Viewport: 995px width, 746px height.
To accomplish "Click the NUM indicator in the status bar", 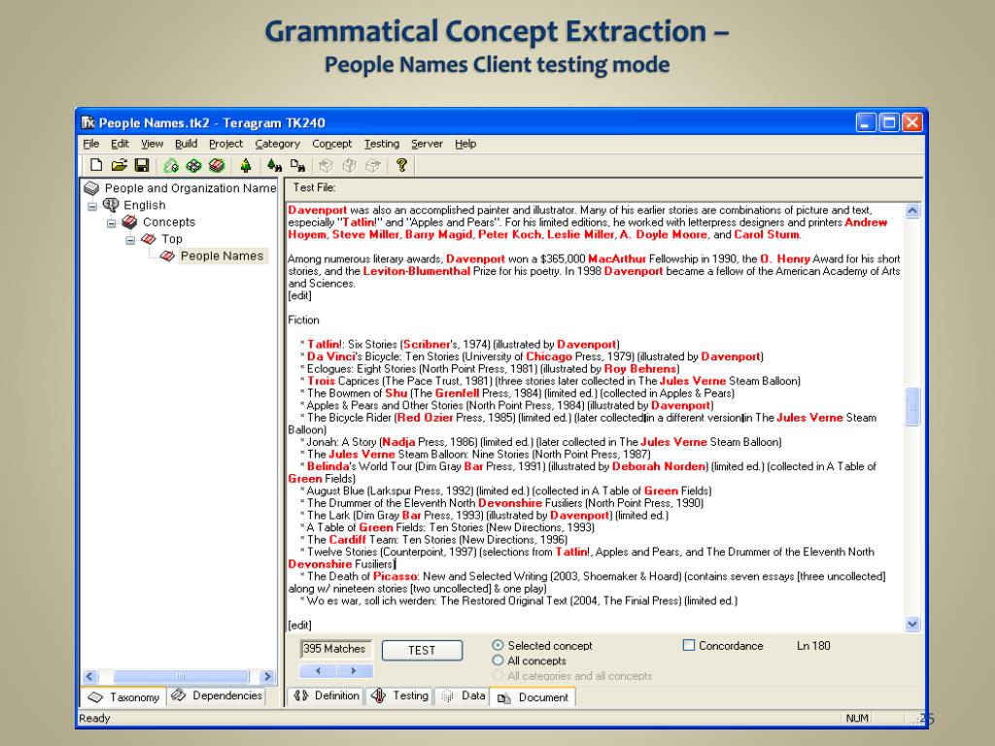I will coord(857,718).
